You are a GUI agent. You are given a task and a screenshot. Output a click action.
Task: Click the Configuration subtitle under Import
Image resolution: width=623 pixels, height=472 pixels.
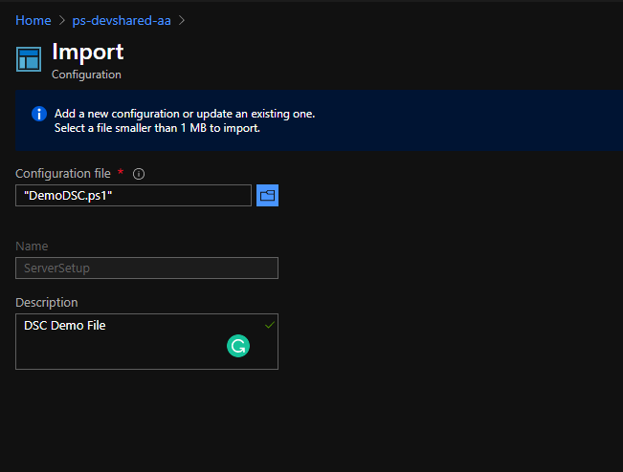[x=86, y=75]
